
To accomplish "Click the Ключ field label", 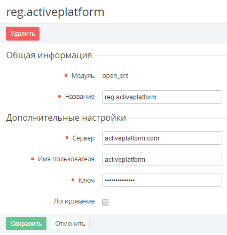I will coord(87,181).
